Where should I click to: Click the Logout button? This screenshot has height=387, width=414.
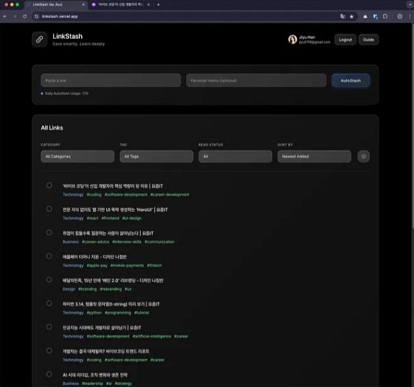345,39
